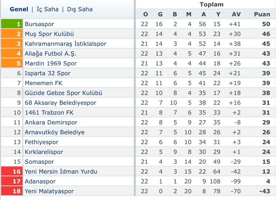276x200 pixels.
Task: Go to the Mardin 1969 Spor link
Action: [x=51, y=63]
